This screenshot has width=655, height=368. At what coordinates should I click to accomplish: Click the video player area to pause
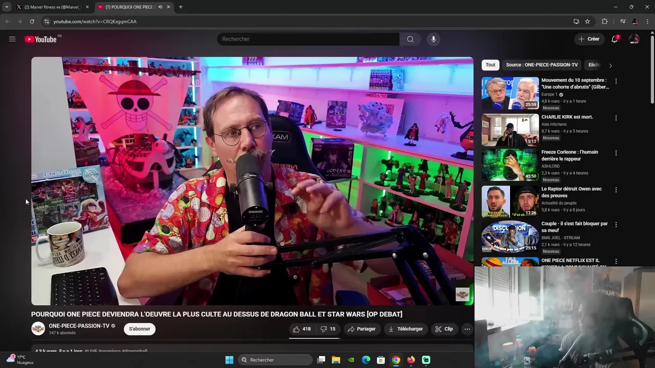252,181
